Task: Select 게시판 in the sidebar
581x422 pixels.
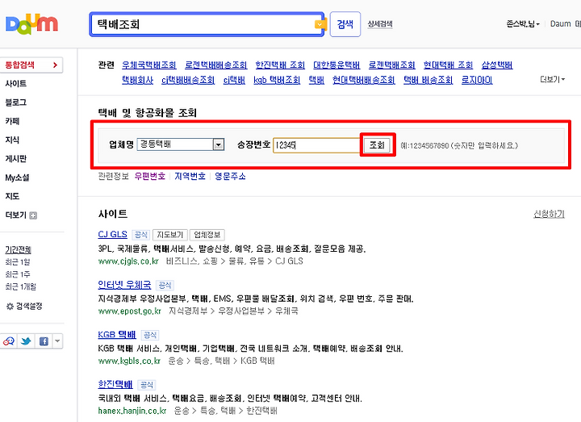Action: pyautogui.click(x=16, y=159)
